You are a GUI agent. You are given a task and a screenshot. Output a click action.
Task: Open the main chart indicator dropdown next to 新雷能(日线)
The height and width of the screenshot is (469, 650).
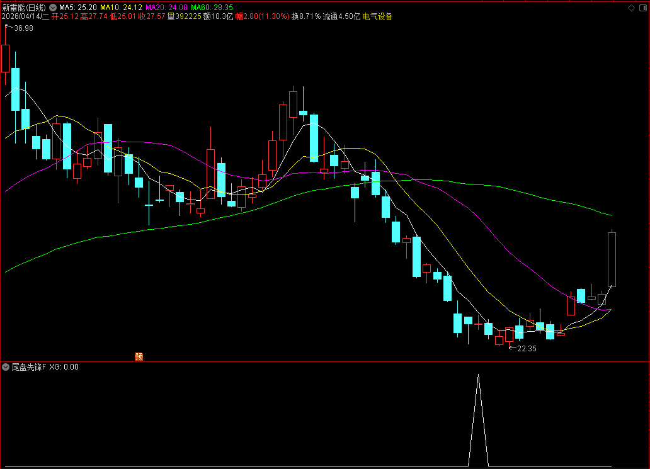coord(53,8)
